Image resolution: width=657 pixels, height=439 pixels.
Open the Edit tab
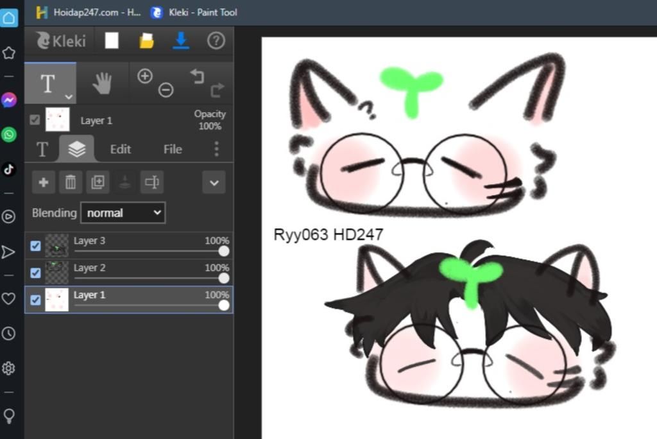pos(121,150)
